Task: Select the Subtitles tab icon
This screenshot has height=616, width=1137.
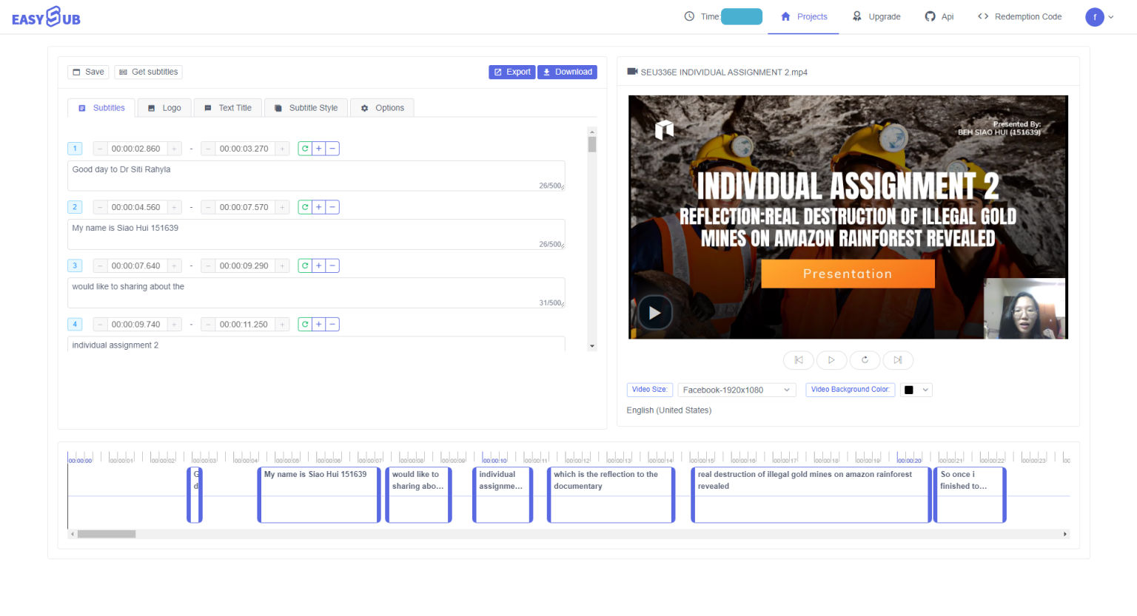Action: click(81, 107)
